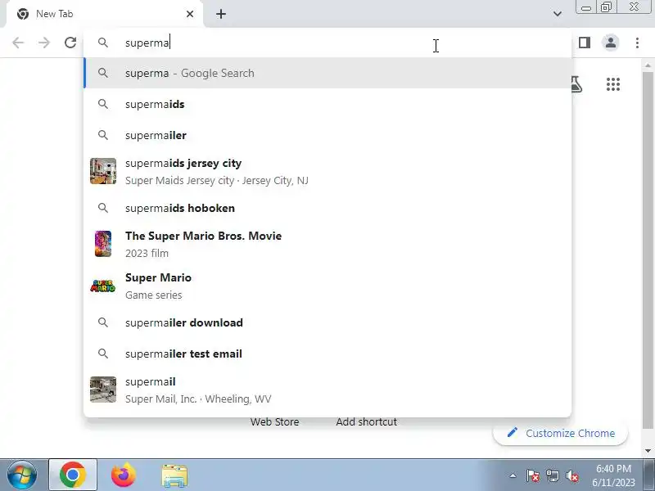Click the reload page button
The height and width of the screenshot is (491, 655).
(70, 43)
